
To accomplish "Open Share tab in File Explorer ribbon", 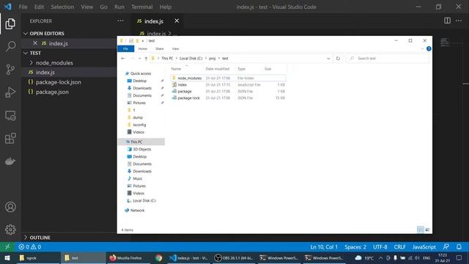I will 160,48.
